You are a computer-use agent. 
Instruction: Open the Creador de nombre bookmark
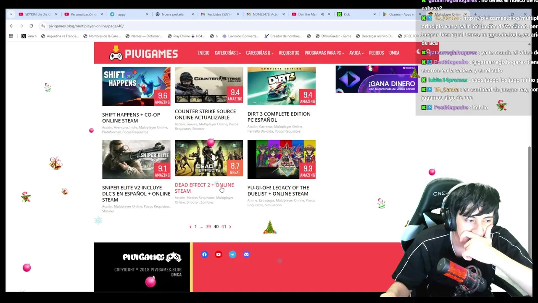pos(282,36)
